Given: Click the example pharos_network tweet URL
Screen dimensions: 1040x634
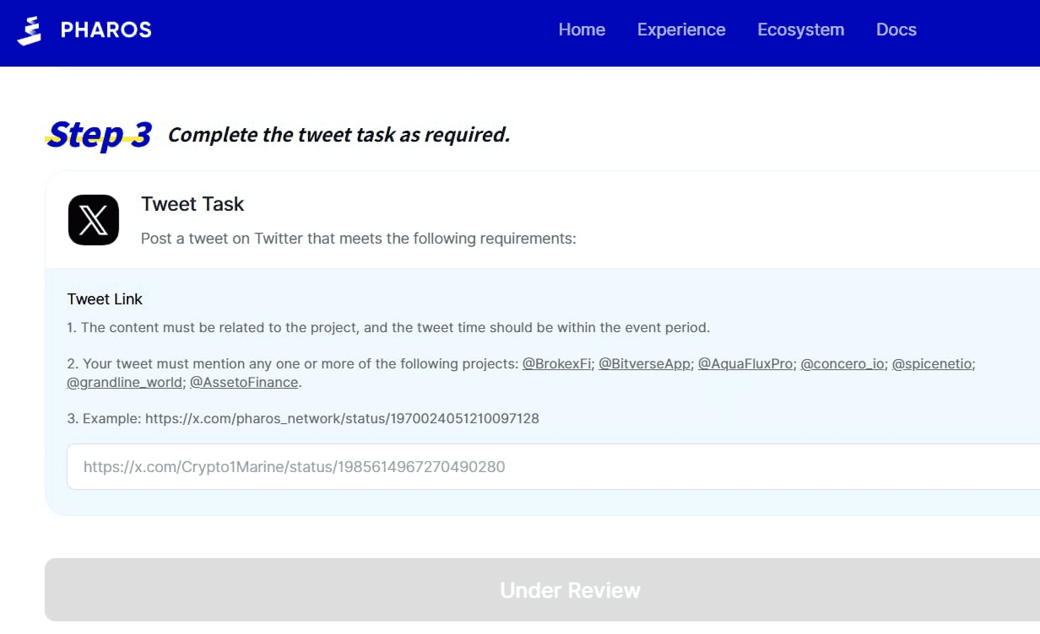Looking at the screenshot, I should coord(342,418).
